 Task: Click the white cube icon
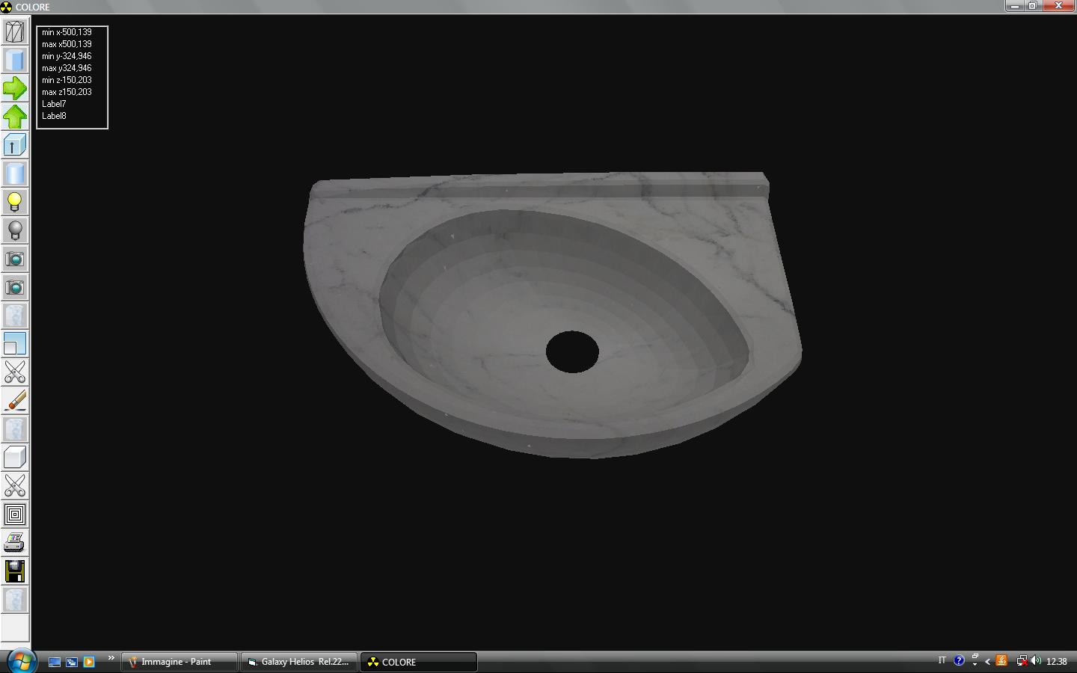pos(15,458)
